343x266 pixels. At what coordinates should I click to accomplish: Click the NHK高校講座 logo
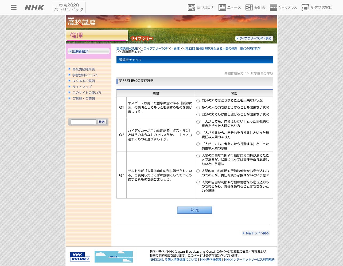tap(82, 22)
